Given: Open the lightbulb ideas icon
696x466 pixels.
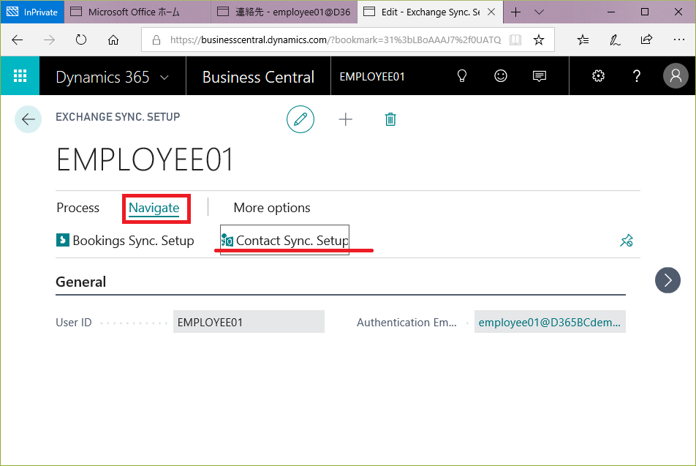Looking at the screenshot, I should tap(462, 76).
